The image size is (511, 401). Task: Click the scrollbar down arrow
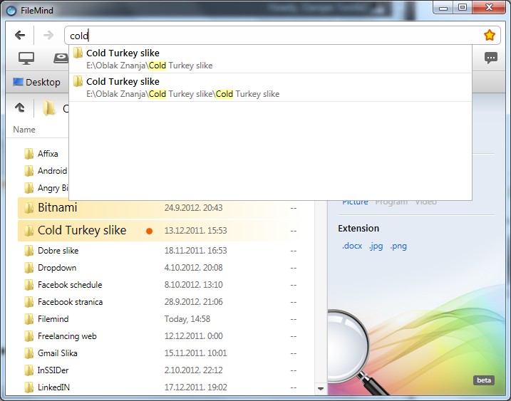coord(320,389)
